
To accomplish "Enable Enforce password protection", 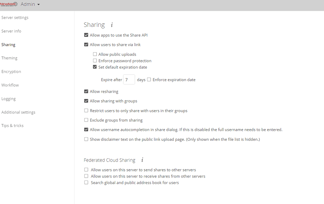I will [95, 60].
